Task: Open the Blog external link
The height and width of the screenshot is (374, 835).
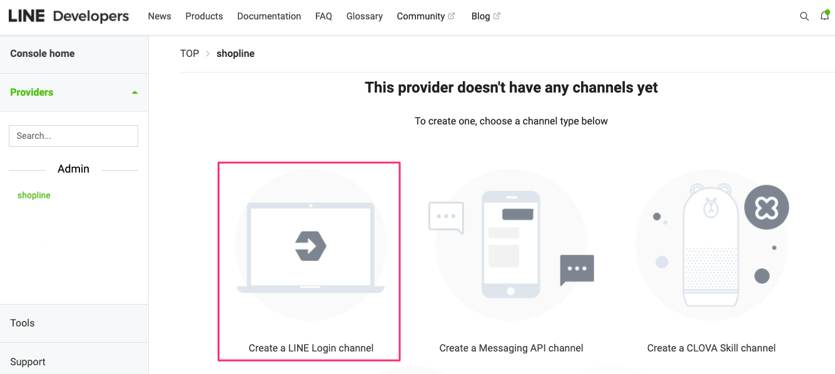Action: tap(486, 16)
